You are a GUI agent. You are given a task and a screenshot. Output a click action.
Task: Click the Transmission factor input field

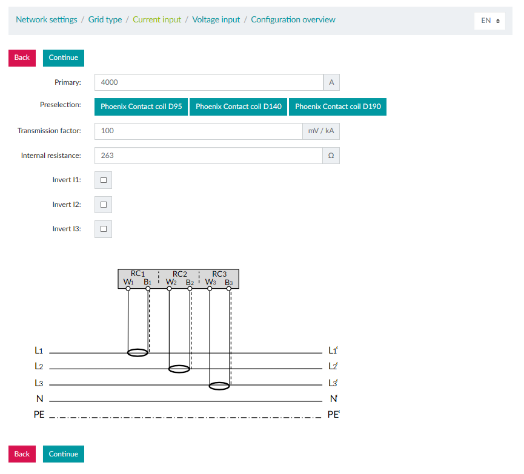point(197,131)
